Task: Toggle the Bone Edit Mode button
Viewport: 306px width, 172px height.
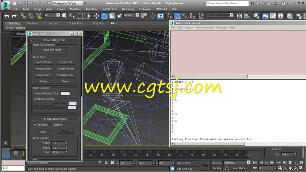Action: pos(52,50)
